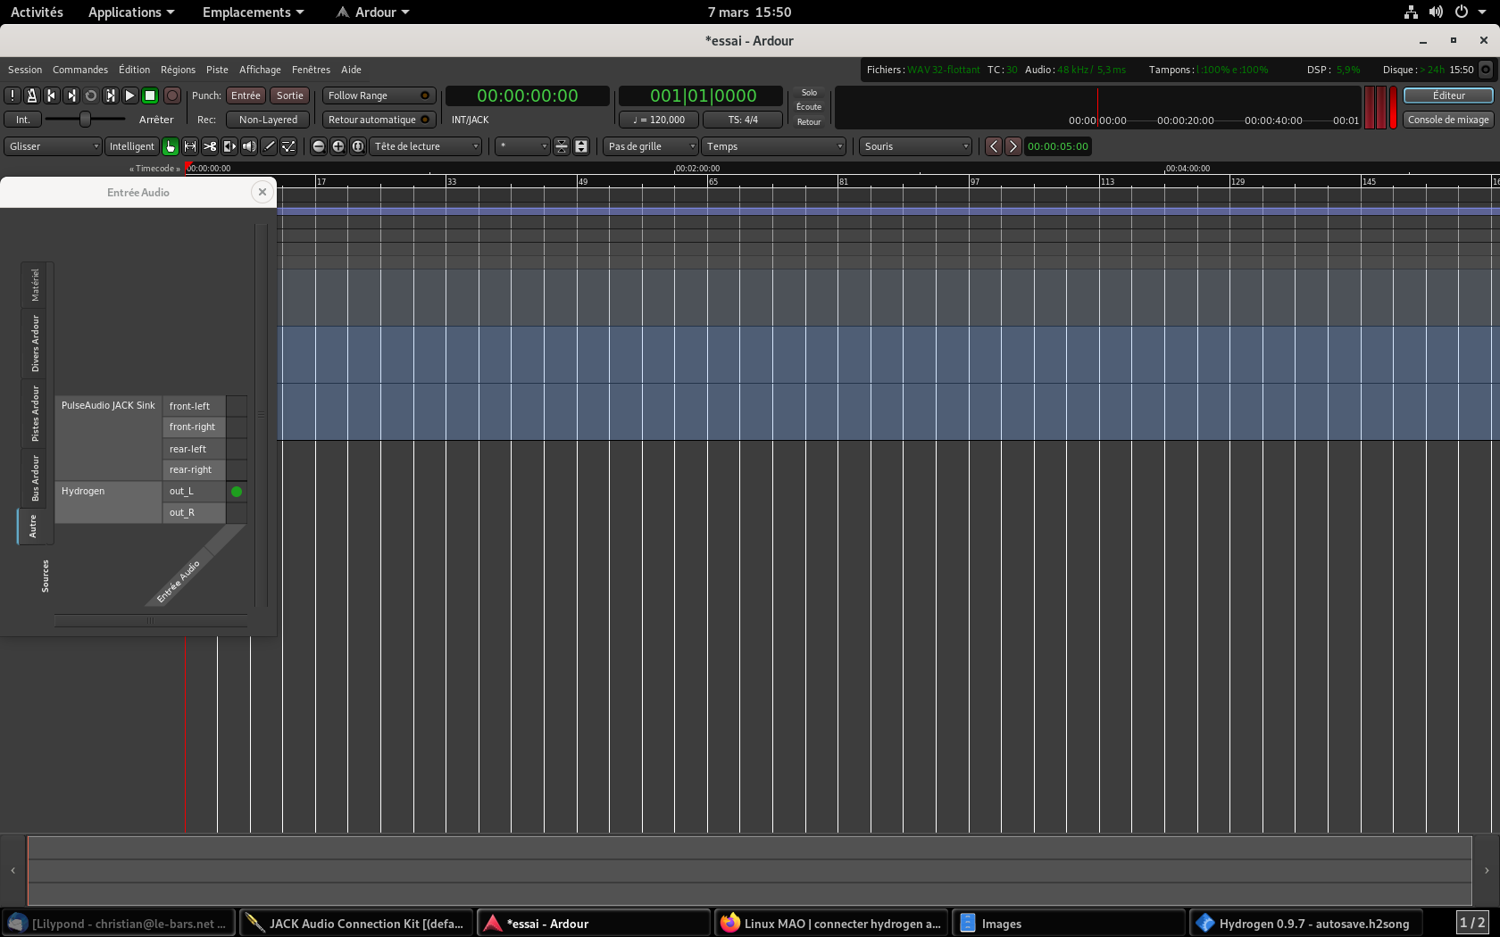This screenshot has width=1500, height=937.
Task: Play selected range icon
Action: point(111,95)
